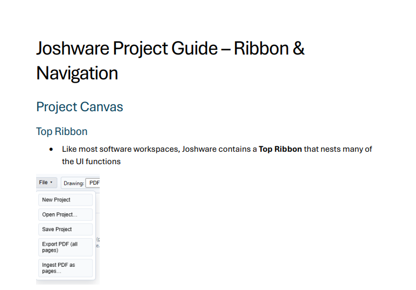The width and height of the screenshot is (416, 290).
Task: Choose Ingest PDF as pages... entry
Action: 65,268
